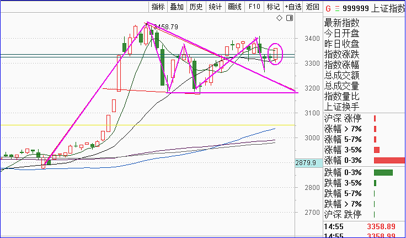Open the 指标 indicators menu
The height and width of the screenshot is (238, 406).
tap(158, 7)
